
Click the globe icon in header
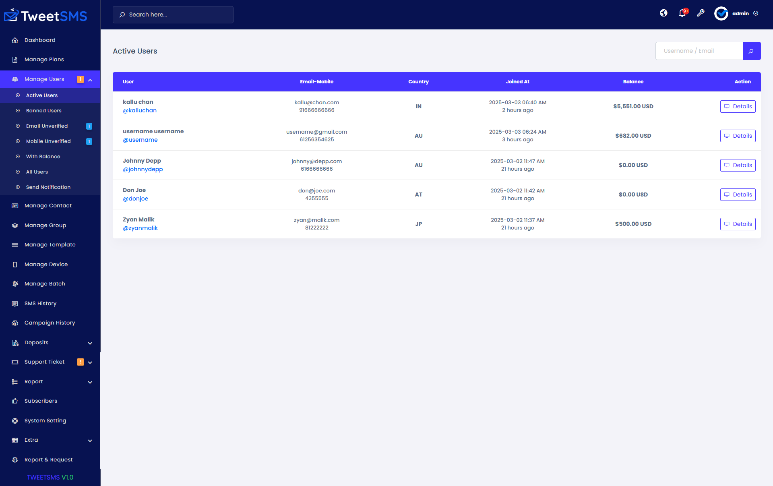pyautogui.click(x=663, y=13)
